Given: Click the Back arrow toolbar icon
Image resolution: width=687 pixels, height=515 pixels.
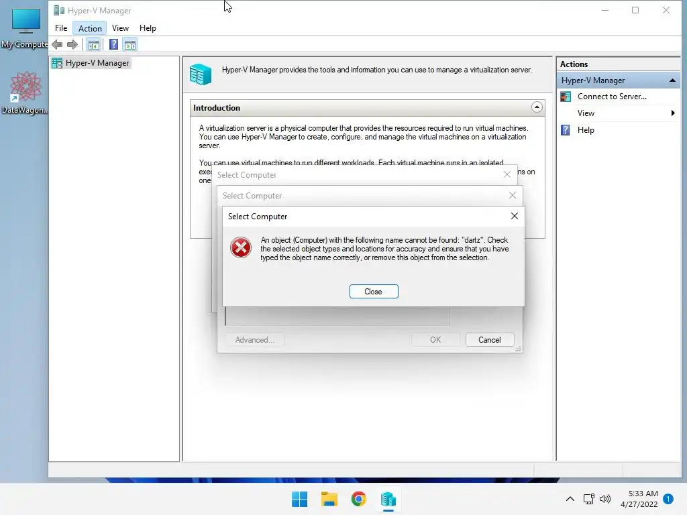Looking at the screenshot, I should pos(57,44).
